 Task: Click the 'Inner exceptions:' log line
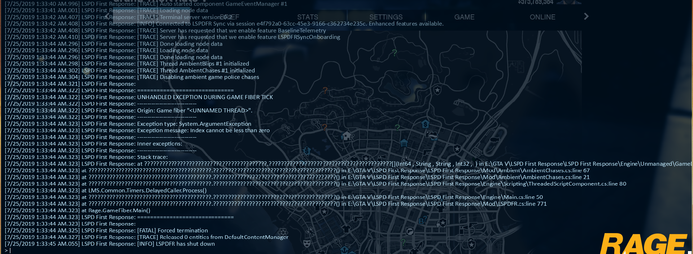[93, 144]
